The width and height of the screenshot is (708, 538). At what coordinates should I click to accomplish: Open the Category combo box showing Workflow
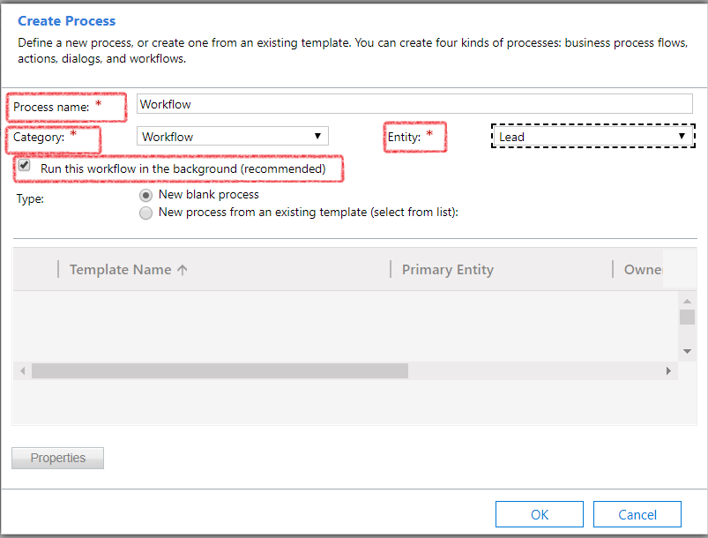[x=229, y=136]
